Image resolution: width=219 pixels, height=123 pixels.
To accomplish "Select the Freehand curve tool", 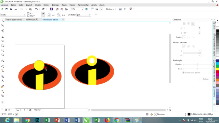I will coord(2,37).
